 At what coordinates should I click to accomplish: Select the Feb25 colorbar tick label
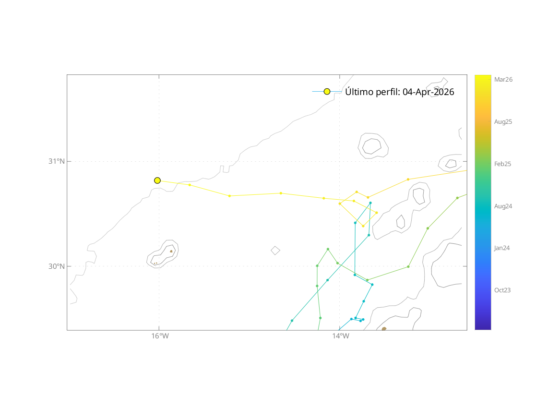pos(502,164)
